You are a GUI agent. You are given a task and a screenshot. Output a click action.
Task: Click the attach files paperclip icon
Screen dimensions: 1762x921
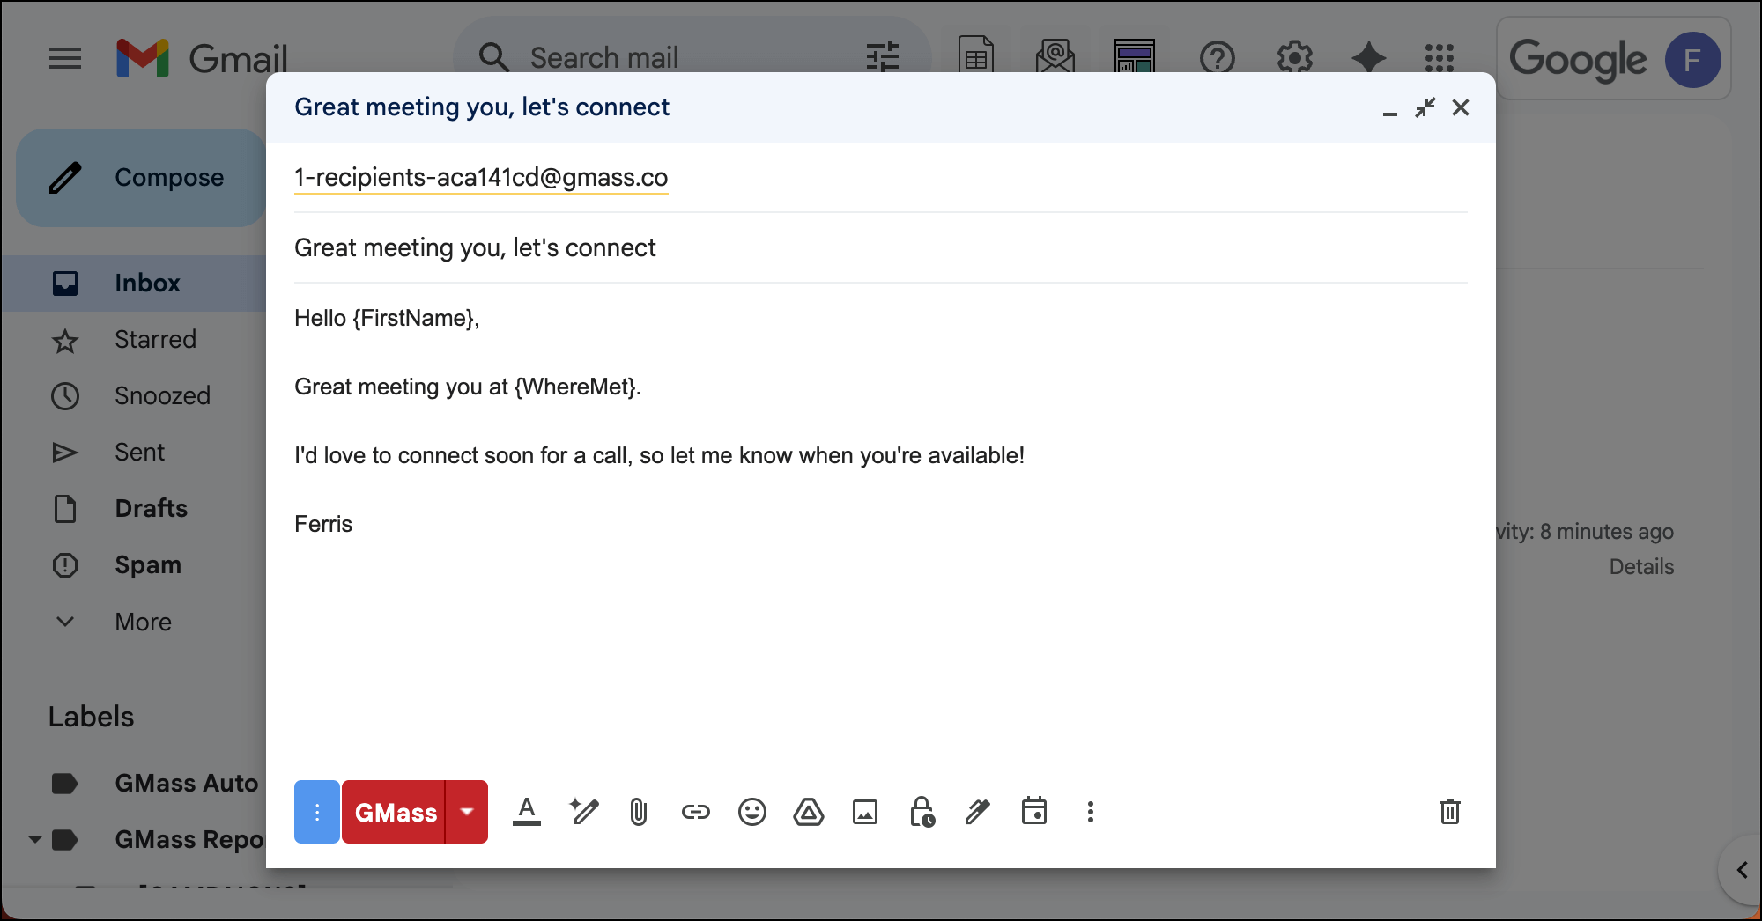[639, 812]
